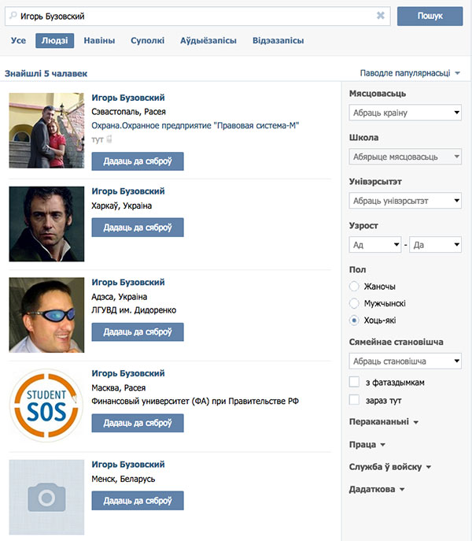Open dark-haired man portrait from Kharkiv
Screen dimensions: 472x541
tap(46, 223)
